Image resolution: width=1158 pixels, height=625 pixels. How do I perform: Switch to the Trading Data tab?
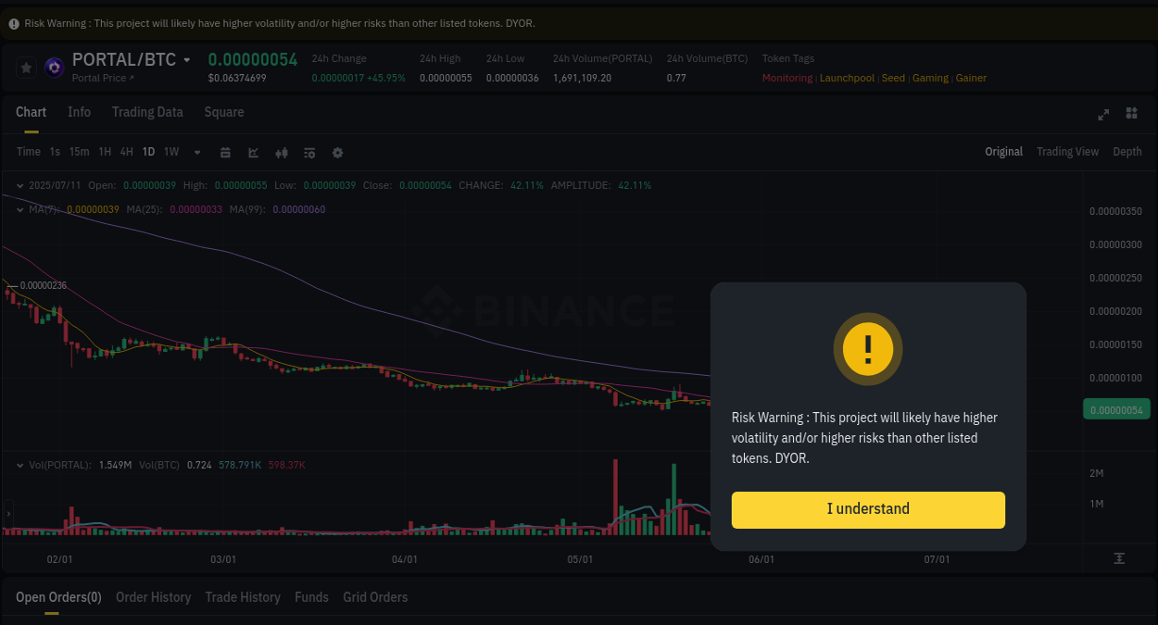tap(147, 111)
